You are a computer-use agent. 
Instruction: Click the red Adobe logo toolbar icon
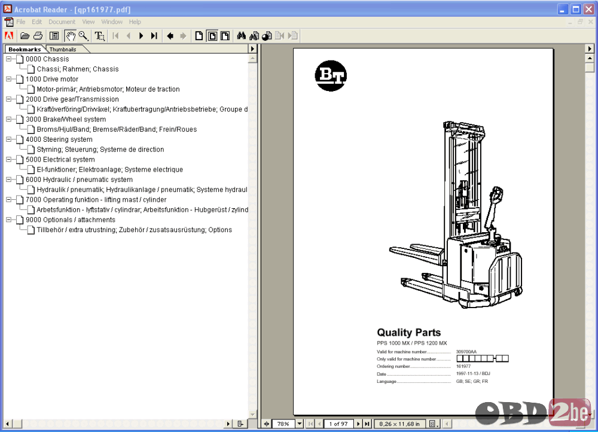pos(9,36)
